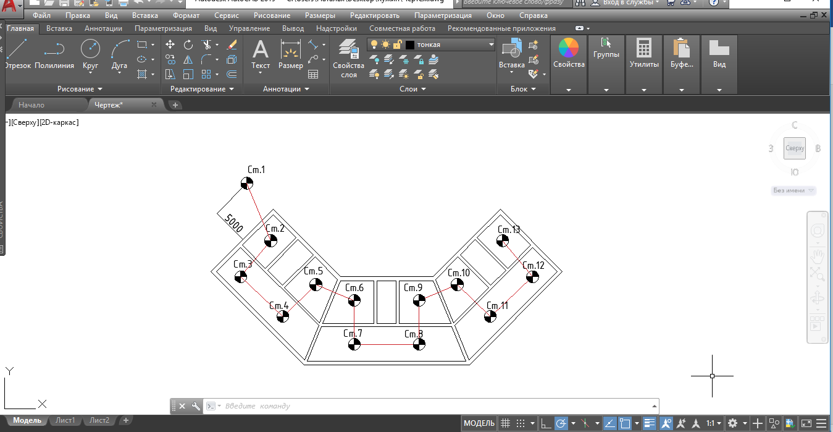Viewport: 833px width, 432px height.
Task: Switch to the Вывод ribbon tab
Action: click(293, 28)
